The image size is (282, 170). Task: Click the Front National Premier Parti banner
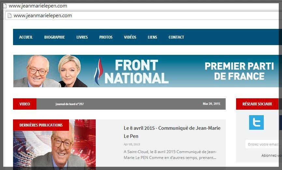click(148, 71)
